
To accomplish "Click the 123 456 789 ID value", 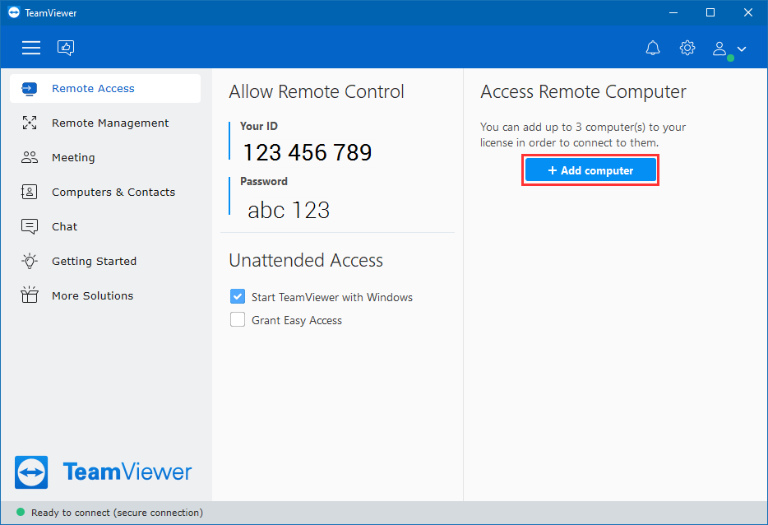I will click(x=308, y=152).
